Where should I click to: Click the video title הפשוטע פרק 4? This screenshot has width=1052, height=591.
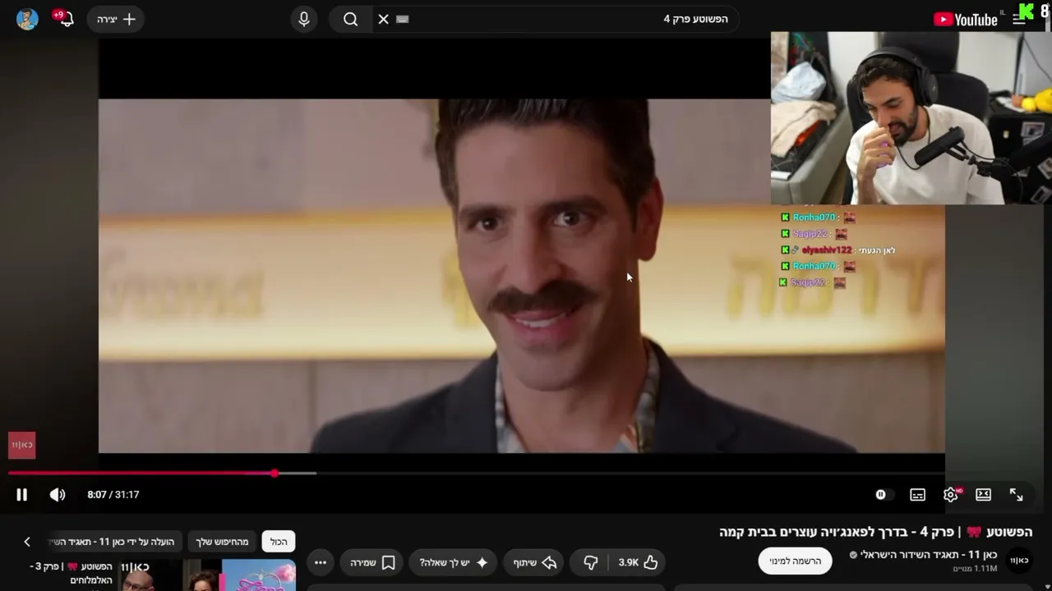click(875, 532)
